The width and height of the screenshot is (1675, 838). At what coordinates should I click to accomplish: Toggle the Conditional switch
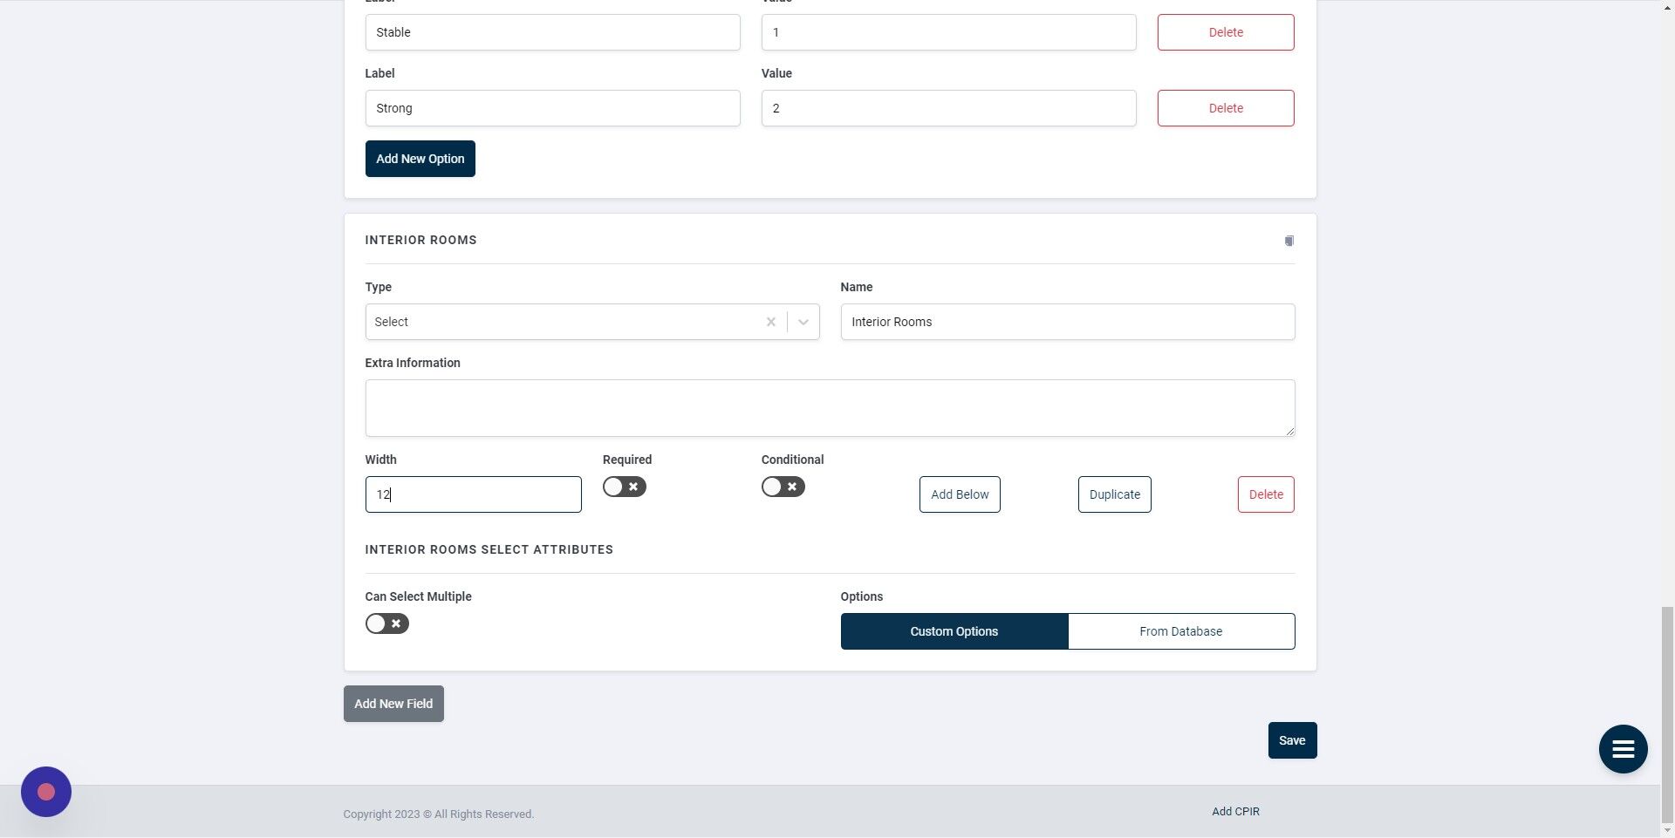[x=783, y=487]
